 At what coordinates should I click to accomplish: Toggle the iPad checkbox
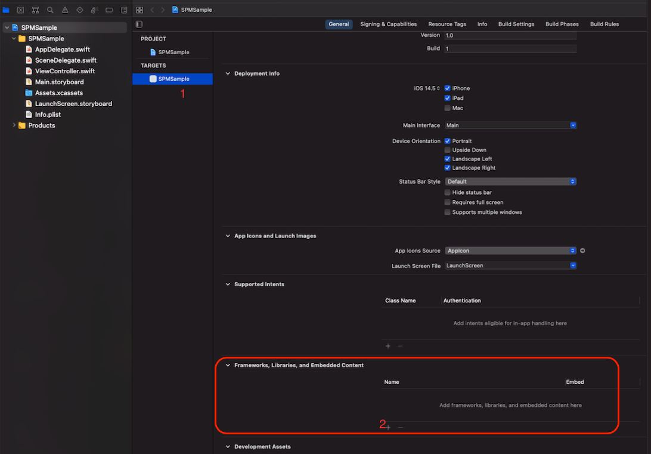point(447,98)
